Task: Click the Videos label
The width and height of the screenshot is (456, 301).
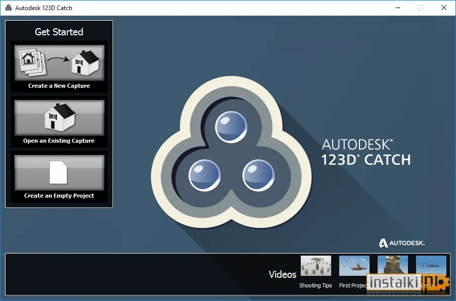Action: tap(283, 274)
